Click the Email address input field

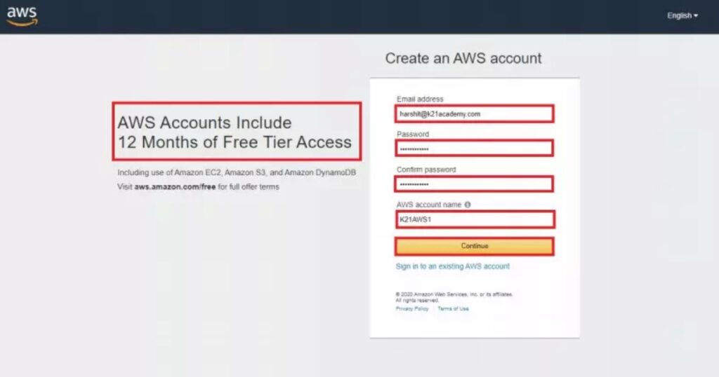pos(474,114)
